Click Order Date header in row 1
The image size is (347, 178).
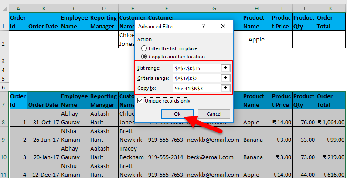(44, 22)
